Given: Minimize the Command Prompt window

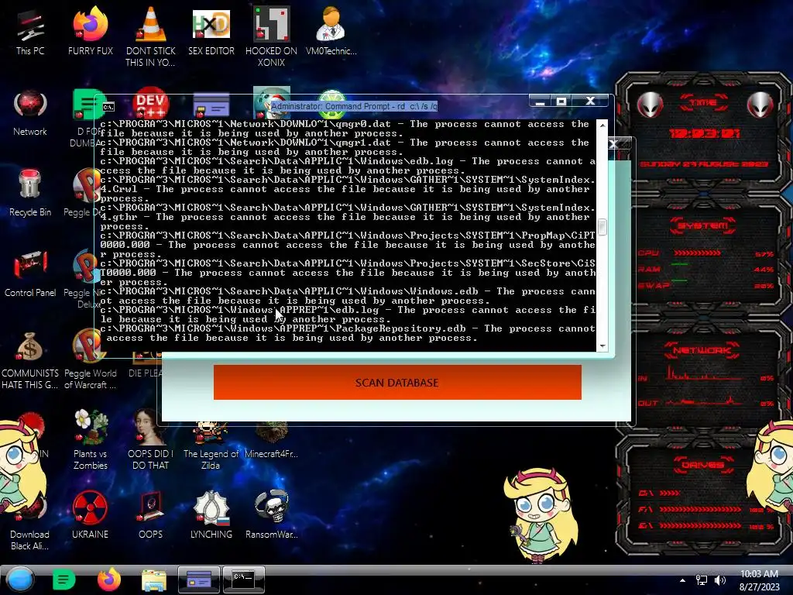Looking at the screenshot, I should point(540,101).
